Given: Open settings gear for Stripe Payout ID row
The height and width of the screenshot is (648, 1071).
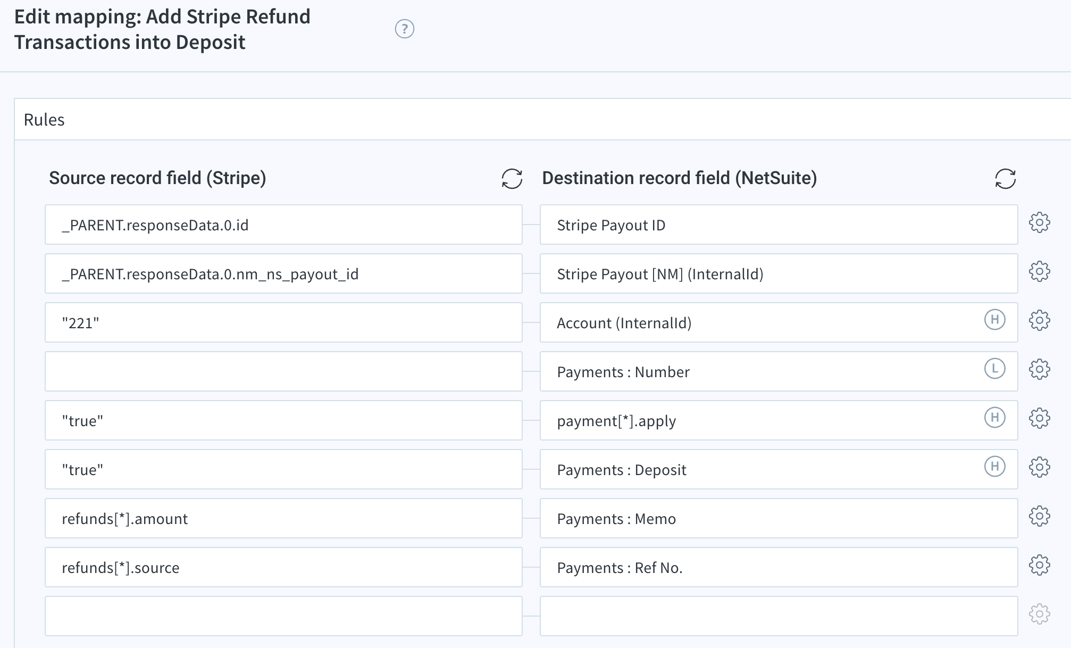Looking at the screenshot, I should click(x=1039, y=223).
